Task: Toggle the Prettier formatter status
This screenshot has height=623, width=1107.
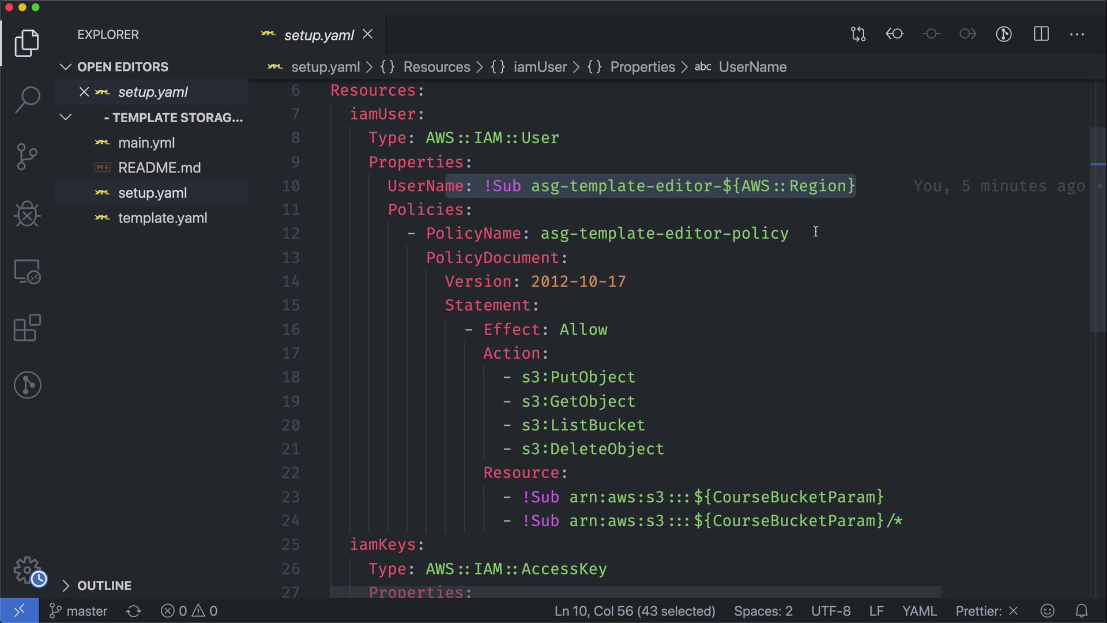Action: pyautogui.click(x=986, y=611)
